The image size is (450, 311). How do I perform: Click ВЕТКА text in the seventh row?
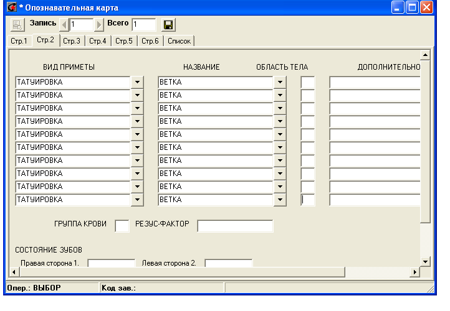tap(171, 160)
